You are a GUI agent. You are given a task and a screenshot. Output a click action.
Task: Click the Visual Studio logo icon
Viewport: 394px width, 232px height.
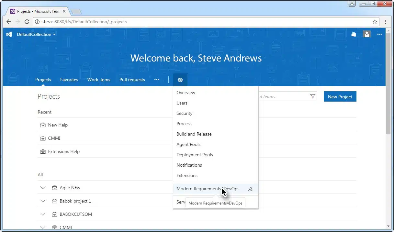tap(9, 34)
